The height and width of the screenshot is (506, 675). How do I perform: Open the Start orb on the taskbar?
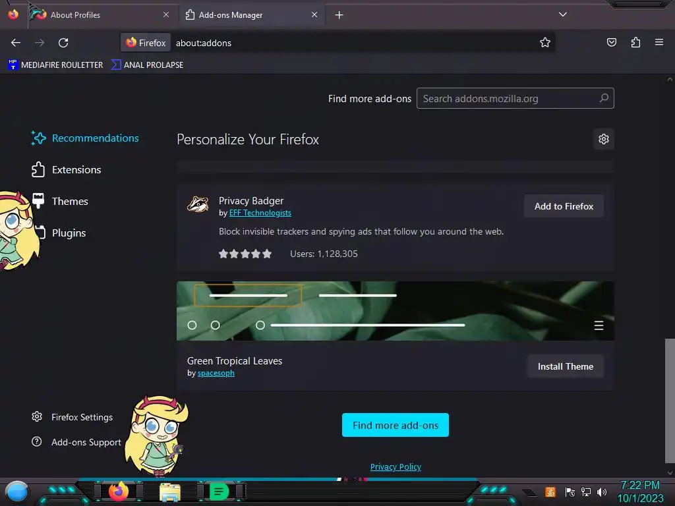(16, 492)
